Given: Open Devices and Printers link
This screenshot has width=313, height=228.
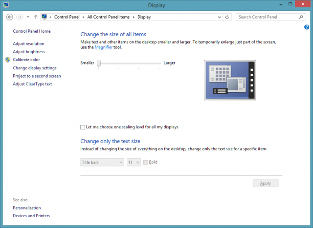Looking at the screenshot, I should (x=31, y=216).
